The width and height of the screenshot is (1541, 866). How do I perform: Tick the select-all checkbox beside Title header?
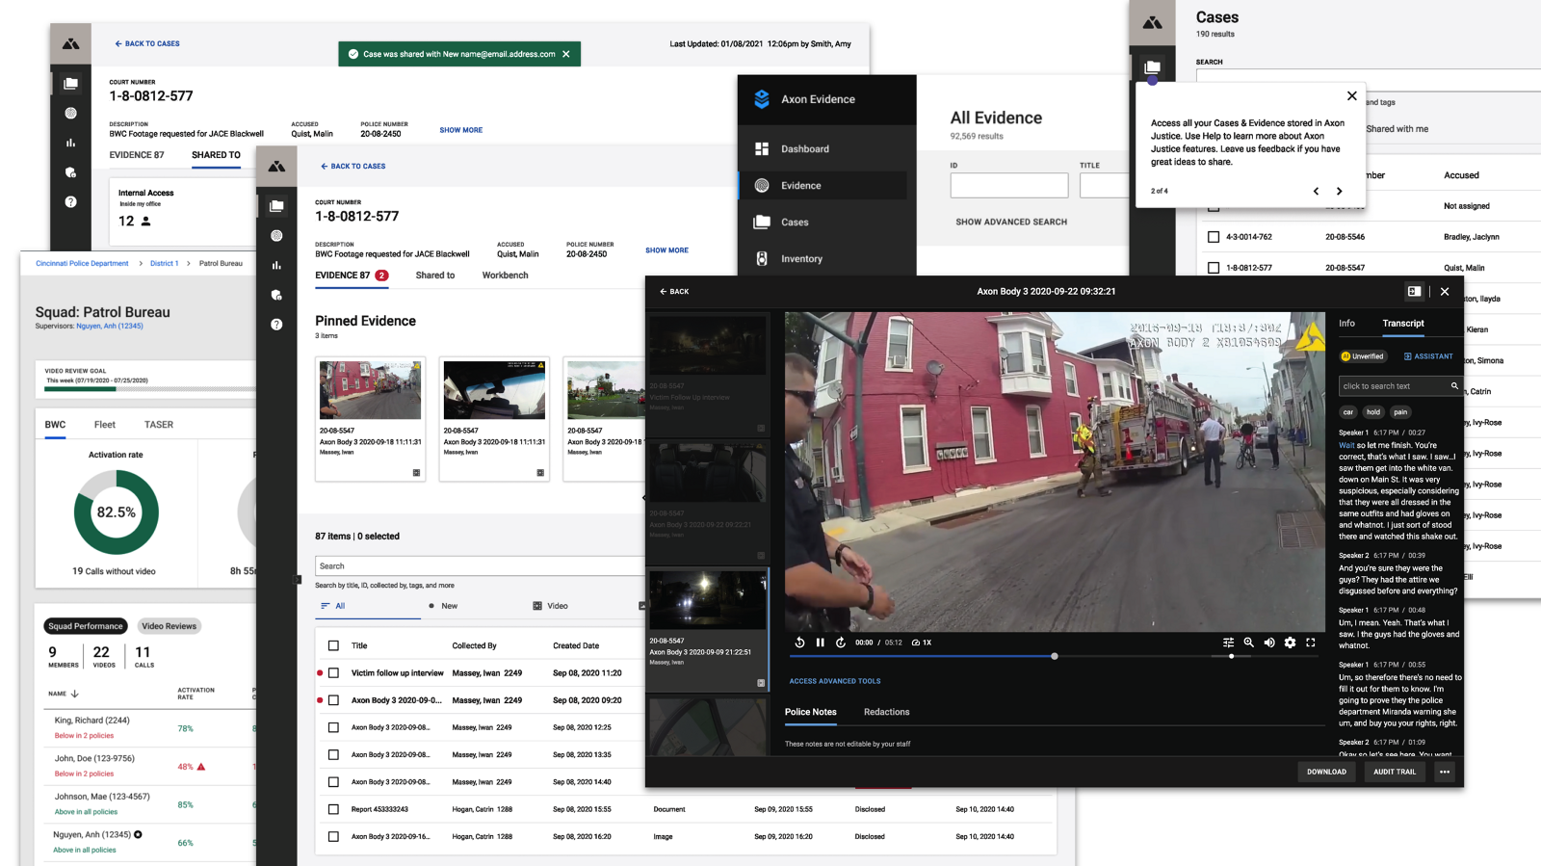point(333,645)
